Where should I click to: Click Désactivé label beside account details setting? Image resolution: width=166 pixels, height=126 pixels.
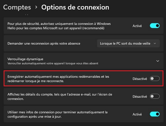click(140, 96)
